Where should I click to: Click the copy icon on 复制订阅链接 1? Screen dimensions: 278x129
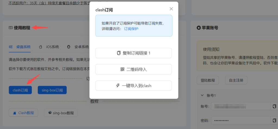pyautogui.click(x=119, y=53)
